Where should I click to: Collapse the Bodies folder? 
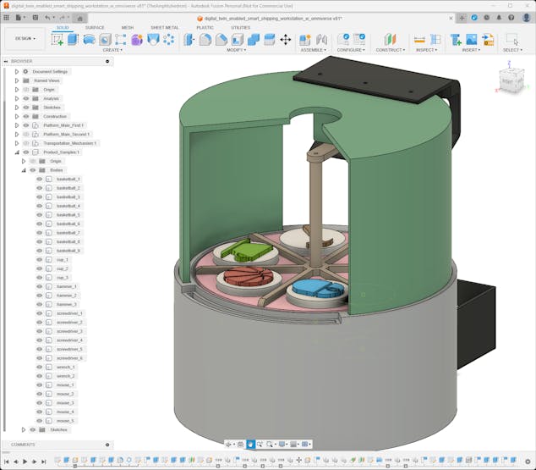[24, 170]
